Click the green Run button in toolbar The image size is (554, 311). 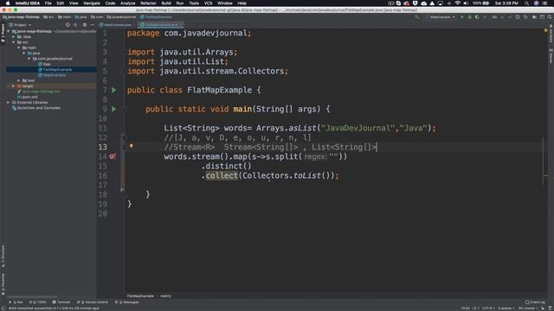[x=461, y=17]
